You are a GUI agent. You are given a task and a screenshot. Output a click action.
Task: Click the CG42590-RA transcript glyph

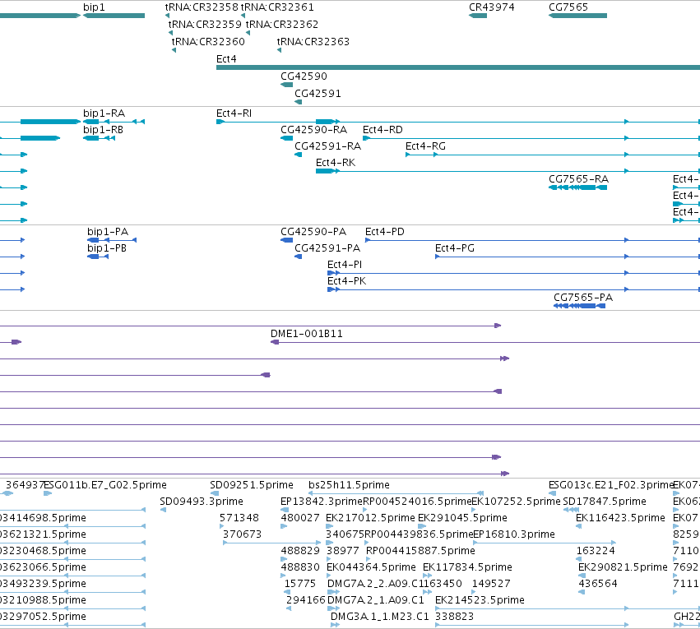(x=286, y=138)
